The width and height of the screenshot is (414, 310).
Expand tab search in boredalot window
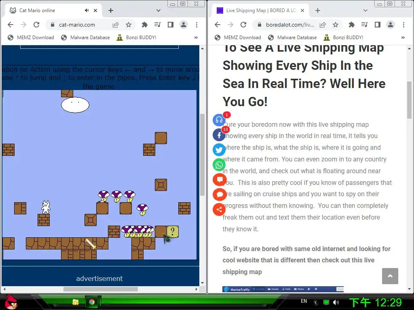point(365,10)
